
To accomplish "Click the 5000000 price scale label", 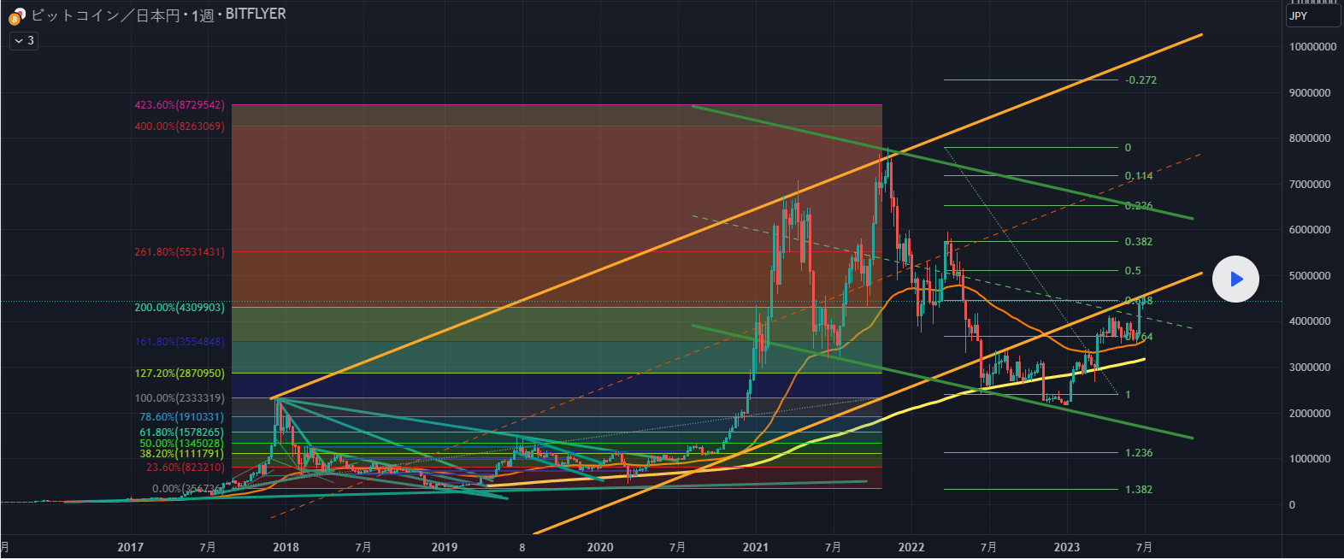I will click(x=1310, y=276).
